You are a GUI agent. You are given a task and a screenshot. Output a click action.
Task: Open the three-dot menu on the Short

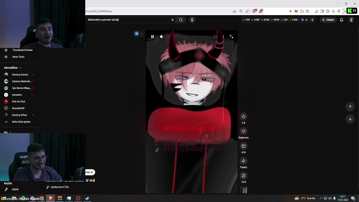tap(223, 36)
